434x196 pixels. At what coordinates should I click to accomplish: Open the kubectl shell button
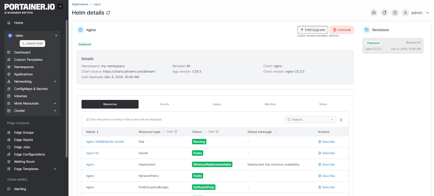pos(33,44)
